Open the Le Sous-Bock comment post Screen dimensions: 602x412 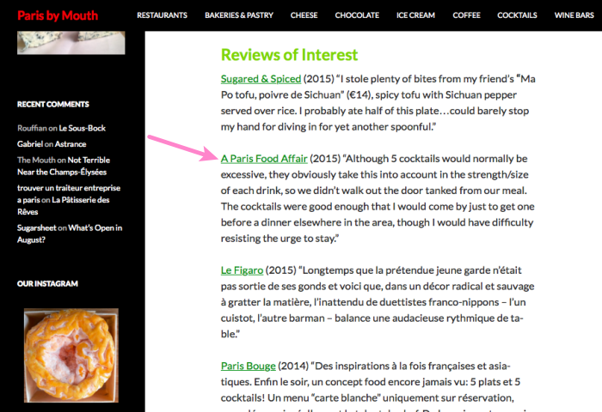83,128
